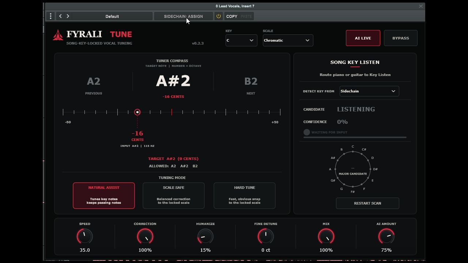Select the SCALE SAFE tuning mode
Screen dimensions: 468x263
point(174,195)
